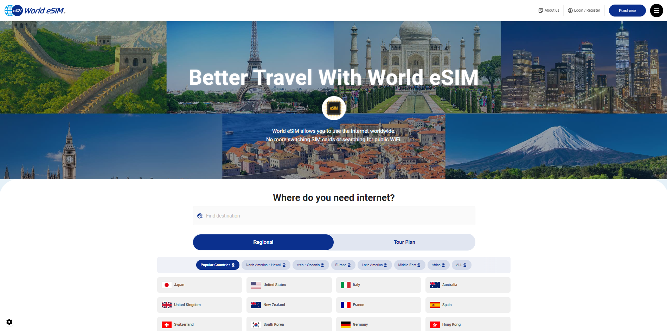Click the Australia flag icon
This screenshot has height=331, width=667.
[435, 285]
